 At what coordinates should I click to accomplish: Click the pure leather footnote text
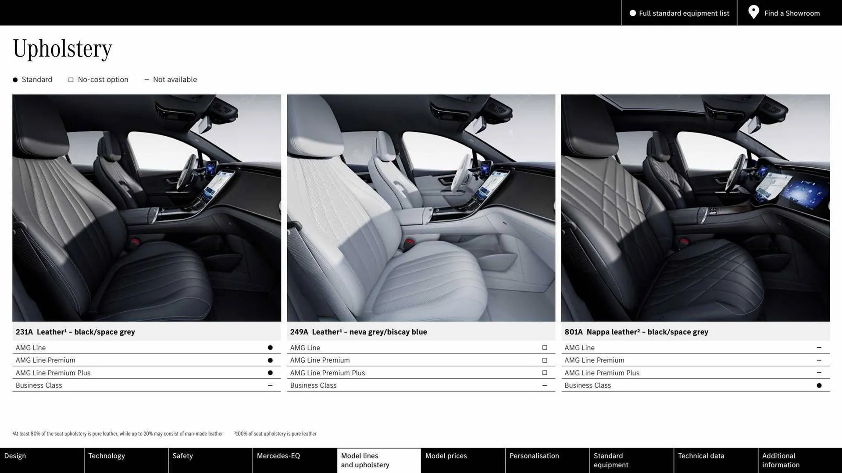point(275,434)
